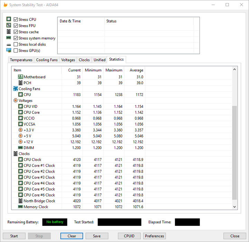The height and width of the screenshot is (242, 249).
Task: Click the scroll down arrow of statistics list
Action: tap(234, 207)
